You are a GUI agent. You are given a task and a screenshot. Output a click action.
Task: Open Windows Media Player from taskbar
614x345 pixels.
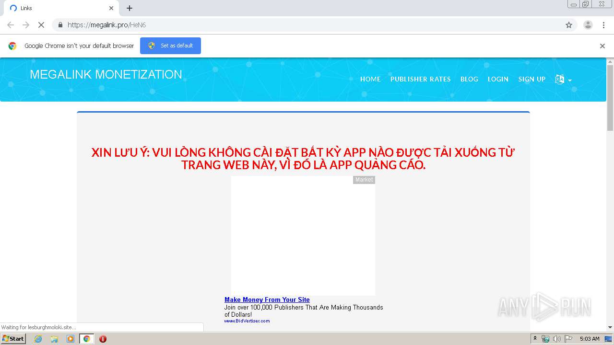point(71,339)
